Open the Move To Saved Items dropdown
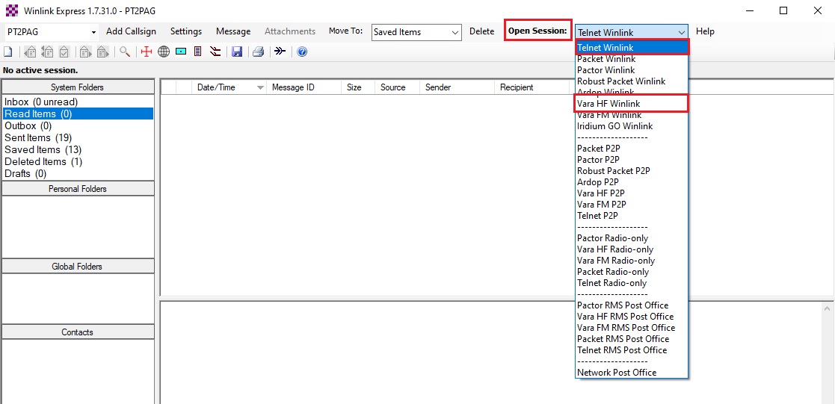Viewport: 835px width, 404px height. (455, 32)
